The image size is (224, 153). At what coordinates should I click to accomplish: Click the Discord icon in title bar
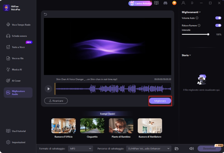pos(165,3)
